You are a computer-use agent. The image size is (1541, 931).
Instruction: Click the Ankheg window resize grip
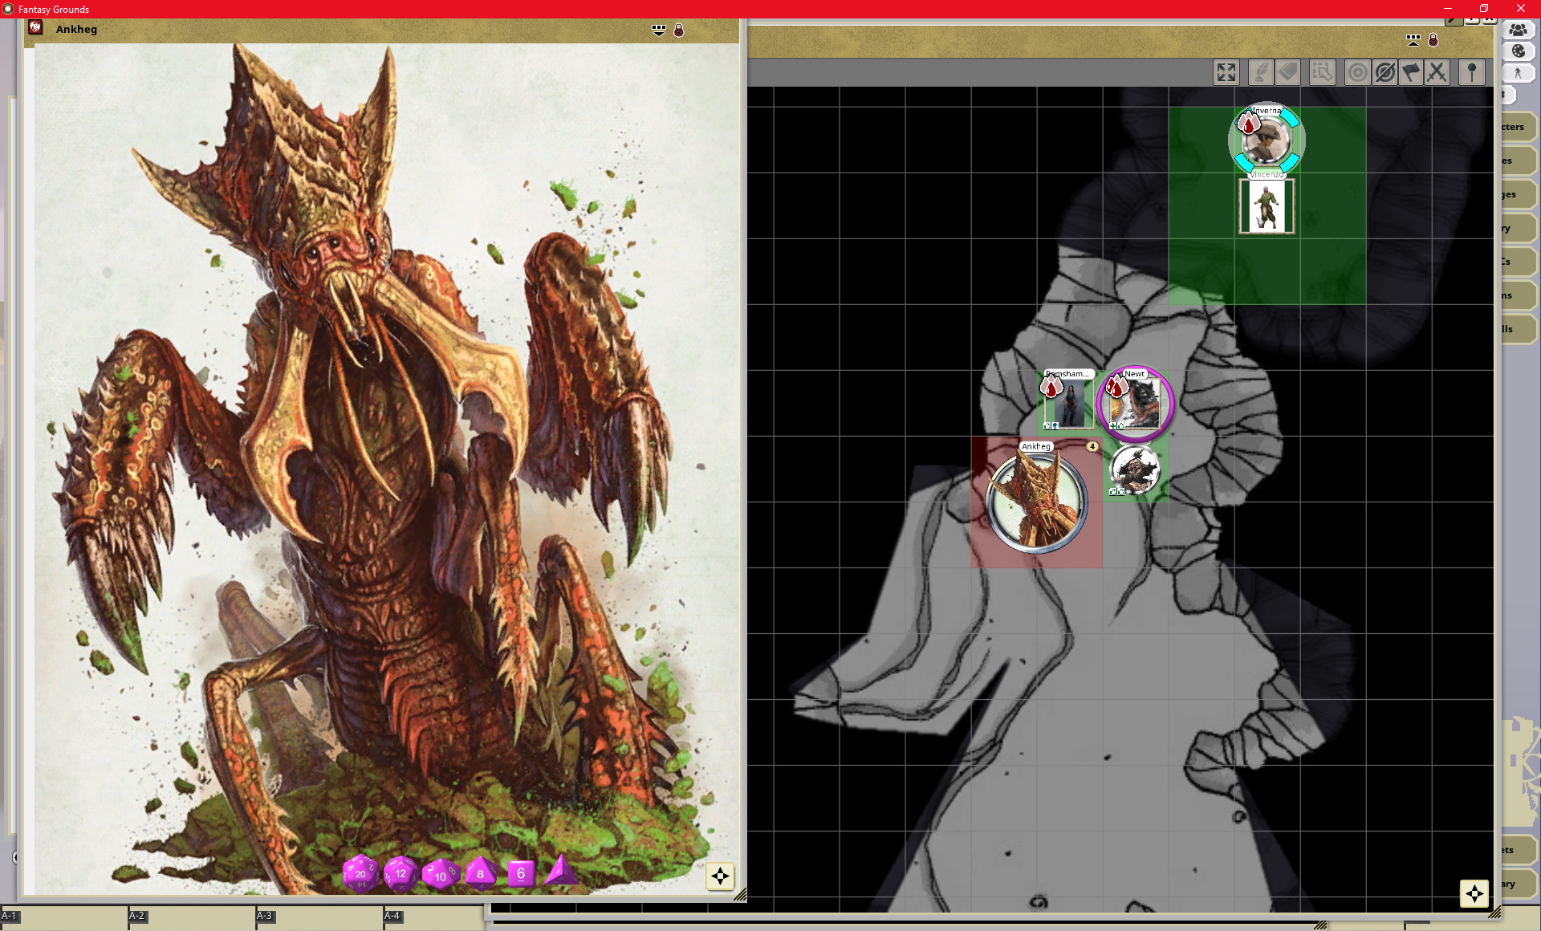coord(740,894)
